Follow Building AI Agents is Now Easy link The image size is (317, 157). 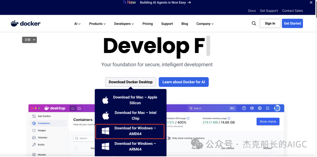click(x=165, y=2)
